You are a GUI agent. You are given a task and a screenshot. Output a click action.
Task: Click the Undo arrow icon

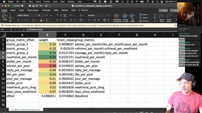[41, 6]
